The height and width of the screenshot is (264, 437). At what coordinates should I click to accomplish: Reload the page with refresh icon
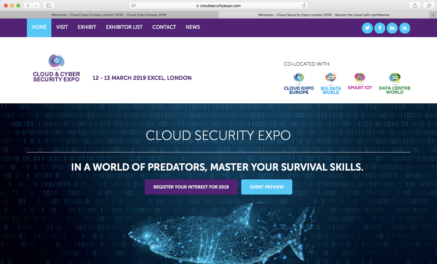coord(304,6)
